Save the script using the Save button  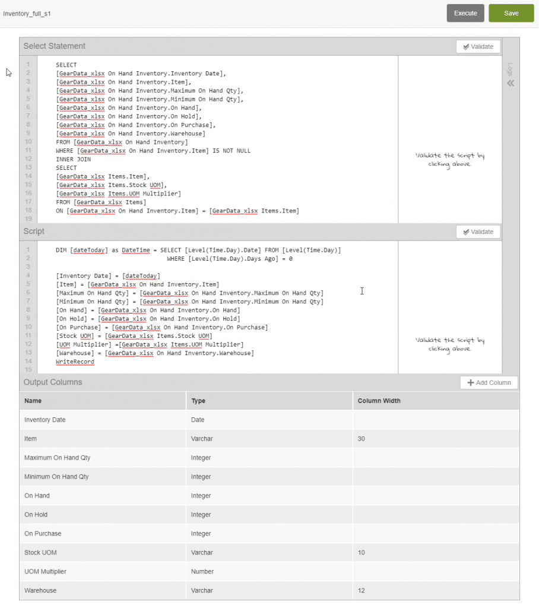[511, 13]
